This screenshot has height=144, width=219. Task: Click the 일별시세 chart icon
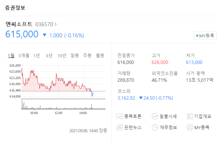pyautogui.click(x=155, y=116)
